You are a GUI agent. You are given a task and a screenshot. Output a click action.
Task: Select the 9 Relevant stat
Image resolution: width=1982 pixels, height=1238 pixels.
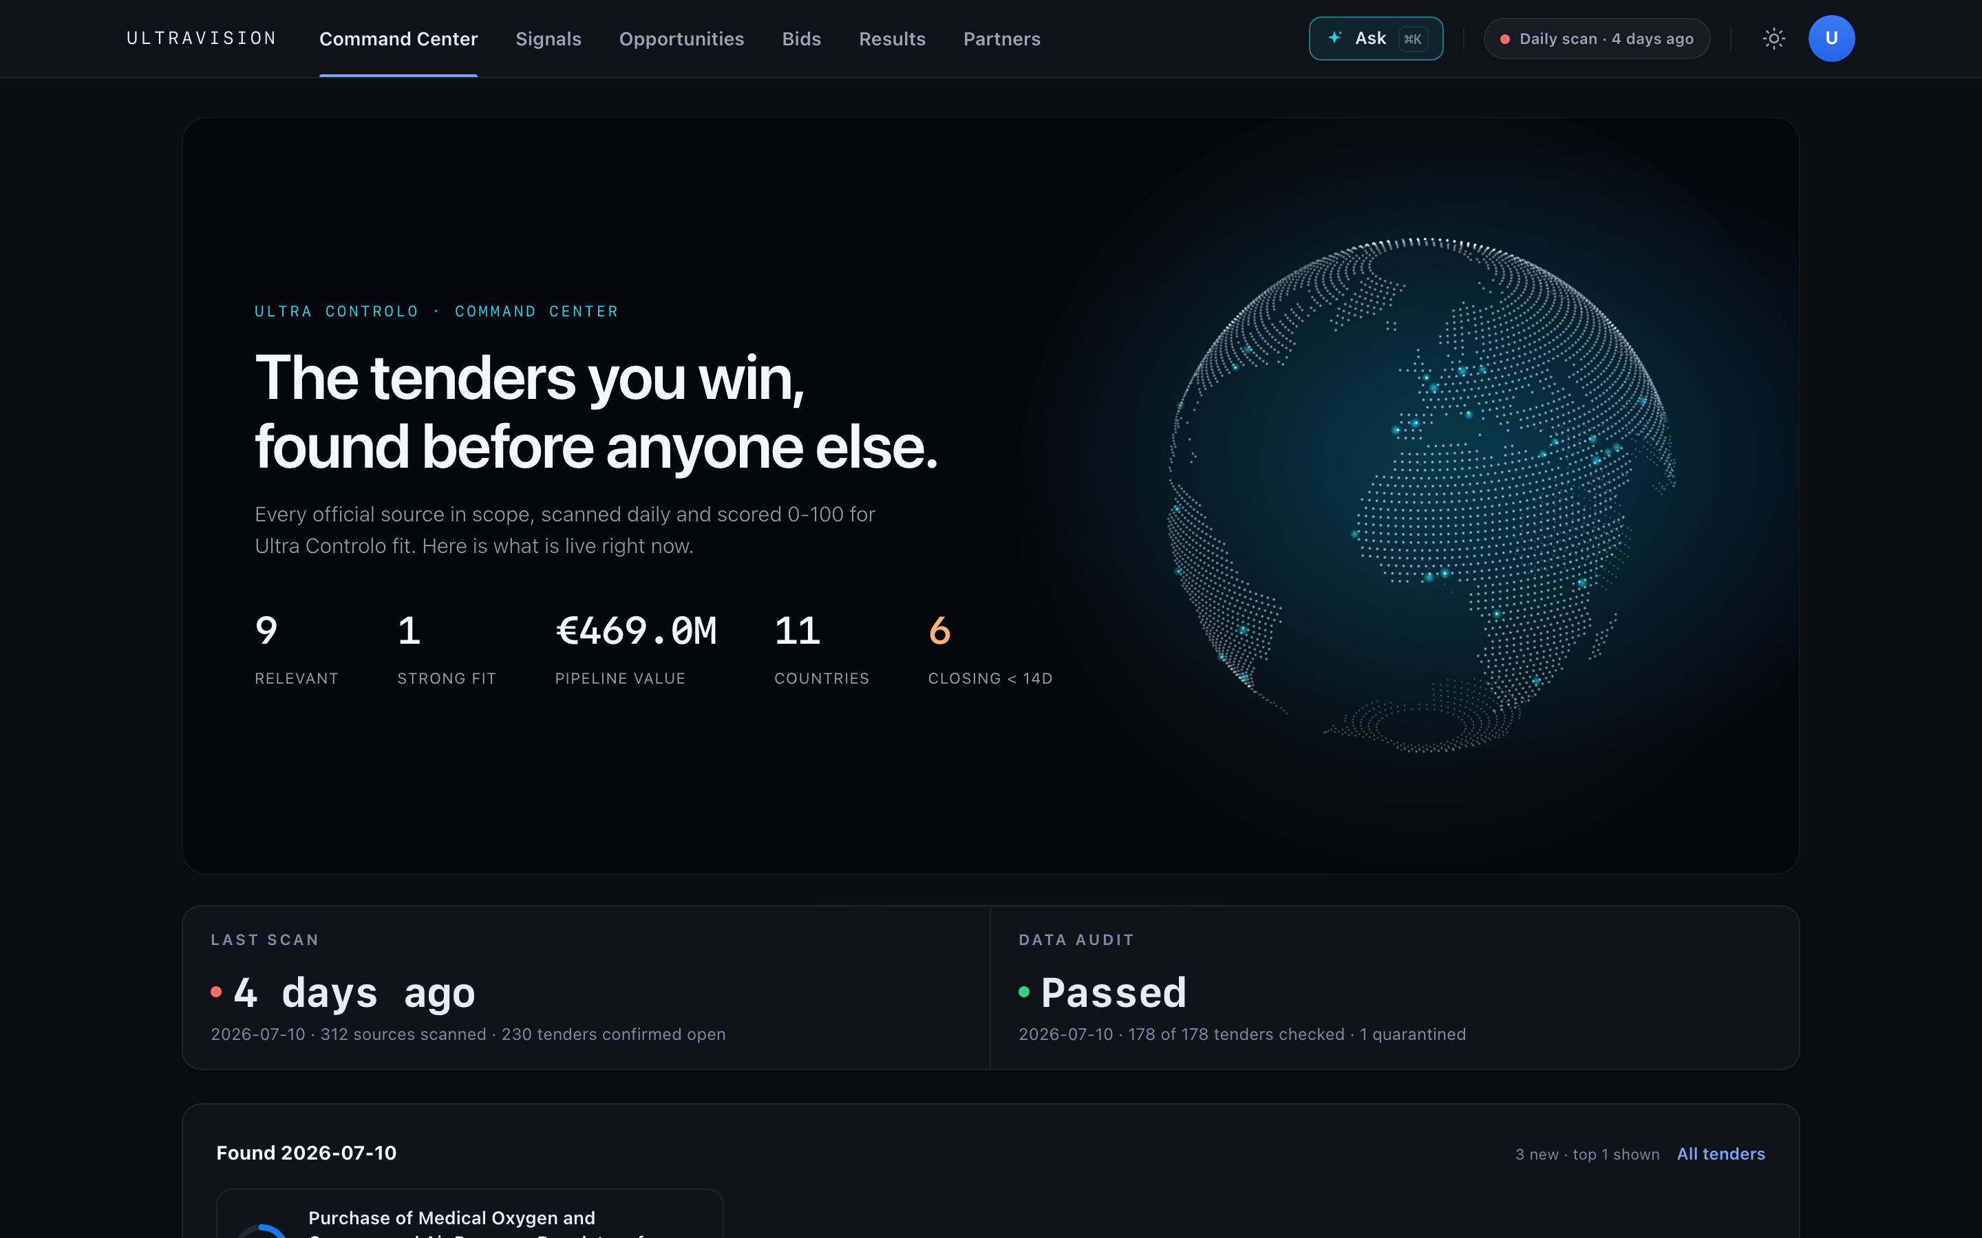(x=297, y=650)
